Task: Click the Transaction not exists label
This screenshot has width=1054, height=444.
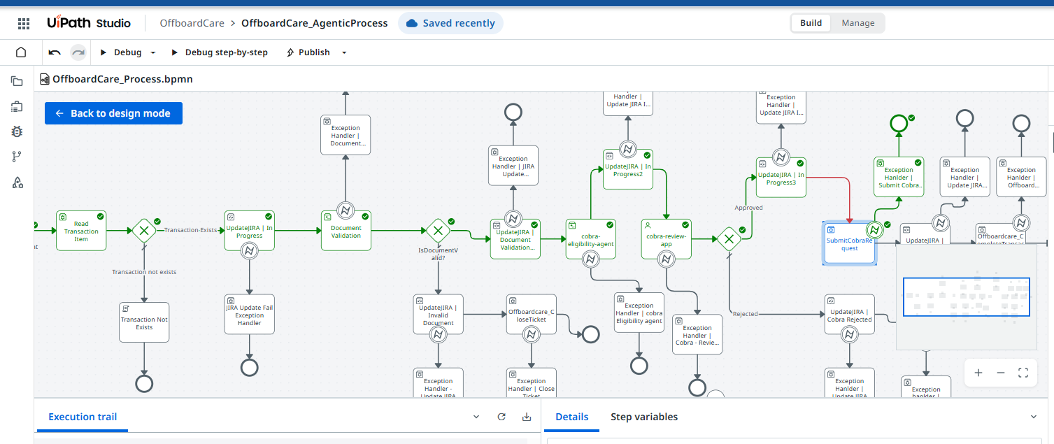Action: point(144,272)
